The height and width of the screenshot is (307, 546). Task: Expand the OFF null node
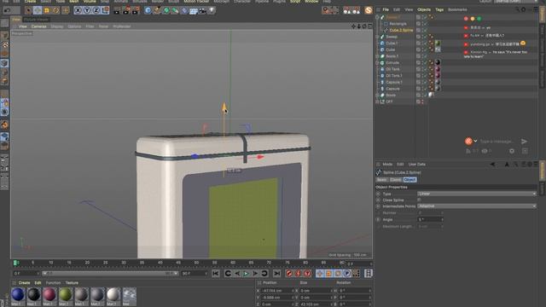click(x=377, y=101)
